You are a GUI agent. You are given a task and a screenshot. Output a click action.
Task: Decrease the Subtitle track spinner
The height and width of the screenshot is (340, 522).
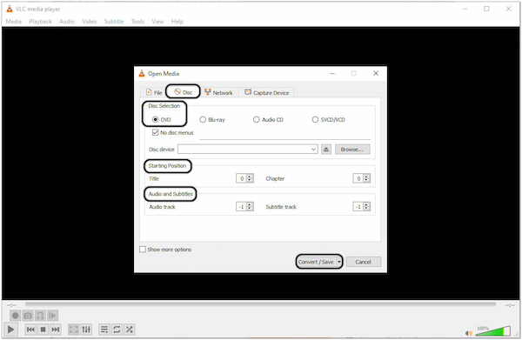click(366, 209)
